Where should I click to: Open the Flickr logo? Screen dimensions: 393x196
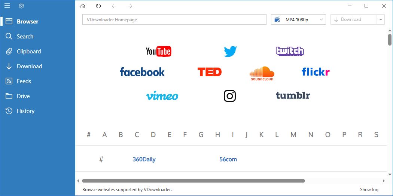pos(316,72)
